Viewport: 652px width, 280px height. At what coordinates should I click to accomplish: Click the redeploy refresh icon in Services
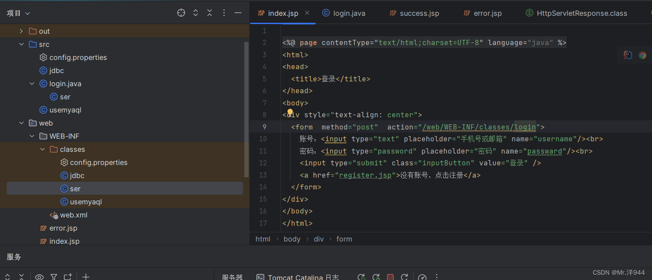click(x=404, y=277)
